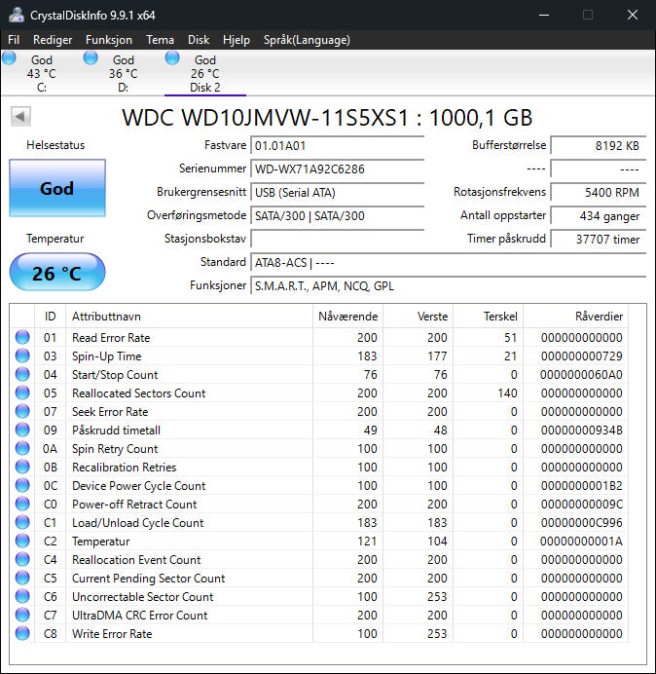Viewport: 656px width, 674px height.
Task: Open the Rediger menu
Action: [53, 40]
